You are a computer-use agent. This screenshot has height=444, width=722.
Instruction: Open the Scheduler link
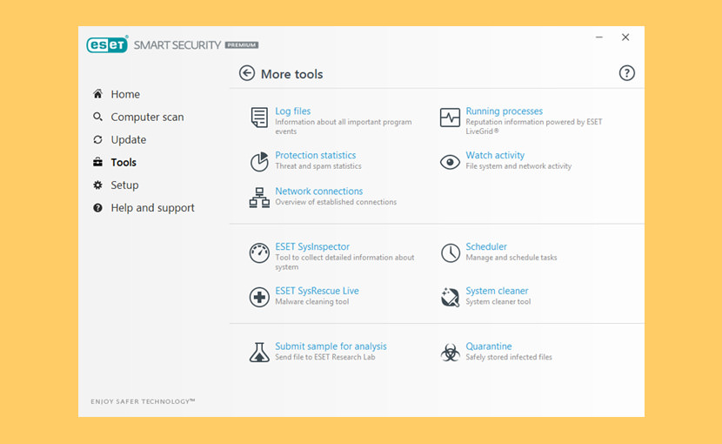[x=486, y=246]
